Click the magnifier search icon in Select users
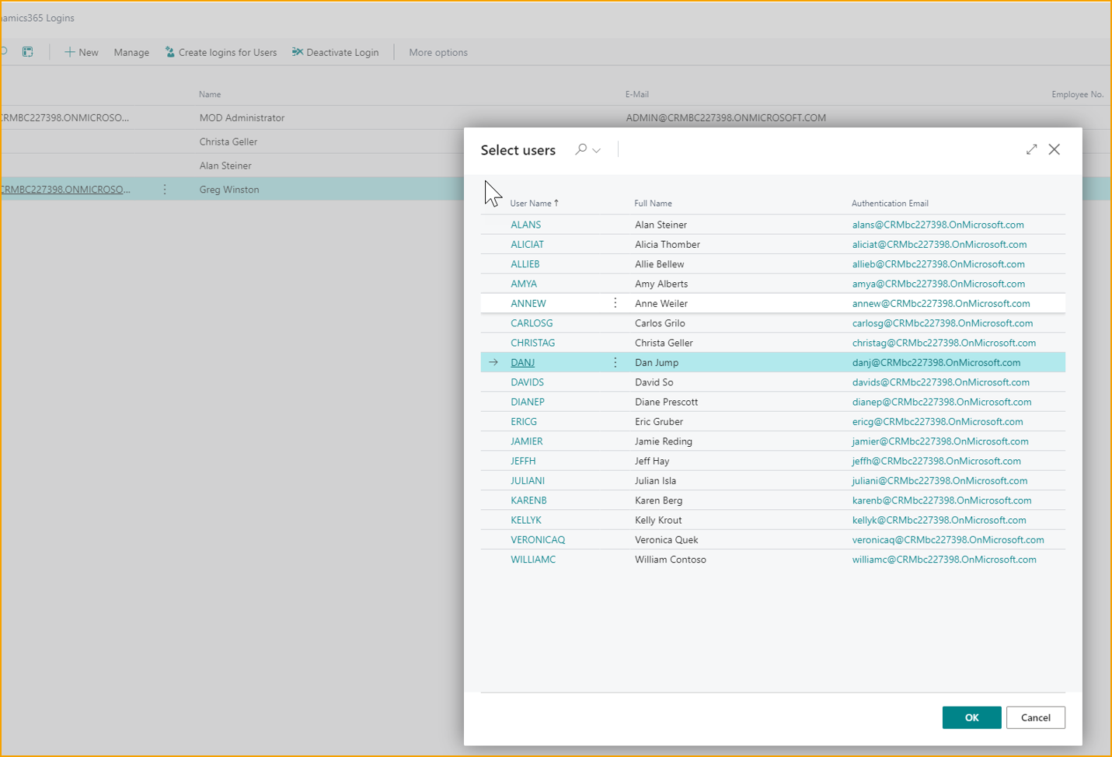This screenshot has width=1112, height=757. click(x=580, y=149)
